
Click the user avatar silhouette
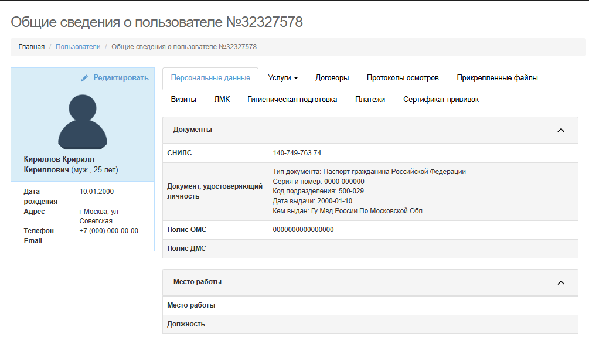(x=83, y=120)
